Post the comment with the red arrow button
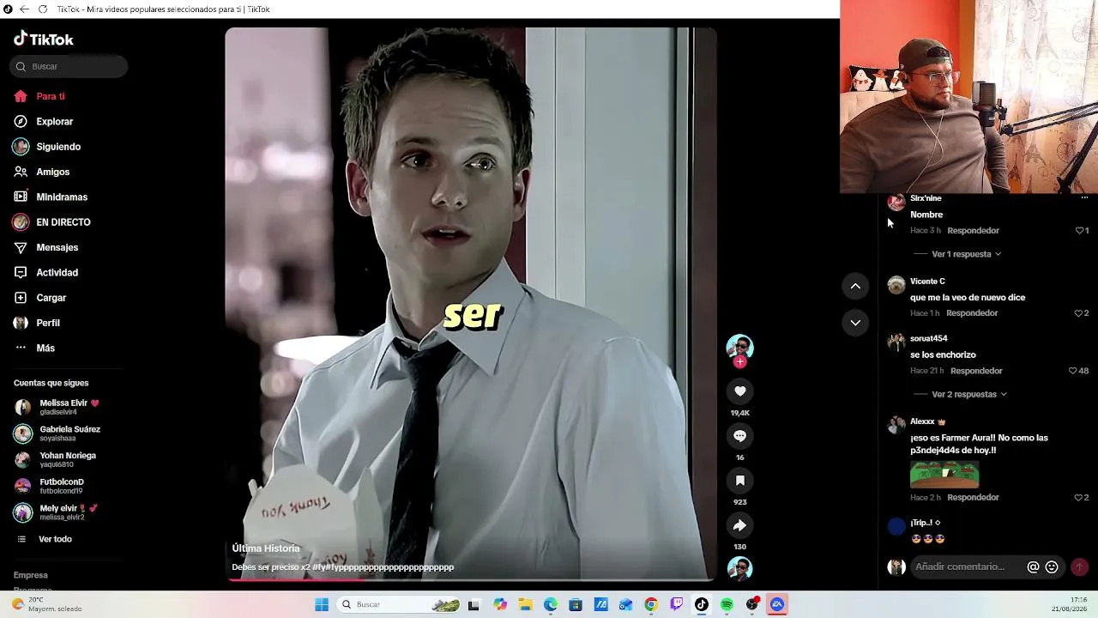Image resolution: width=1098 pixels, height=618 pixels. [x=1079, y=566]
